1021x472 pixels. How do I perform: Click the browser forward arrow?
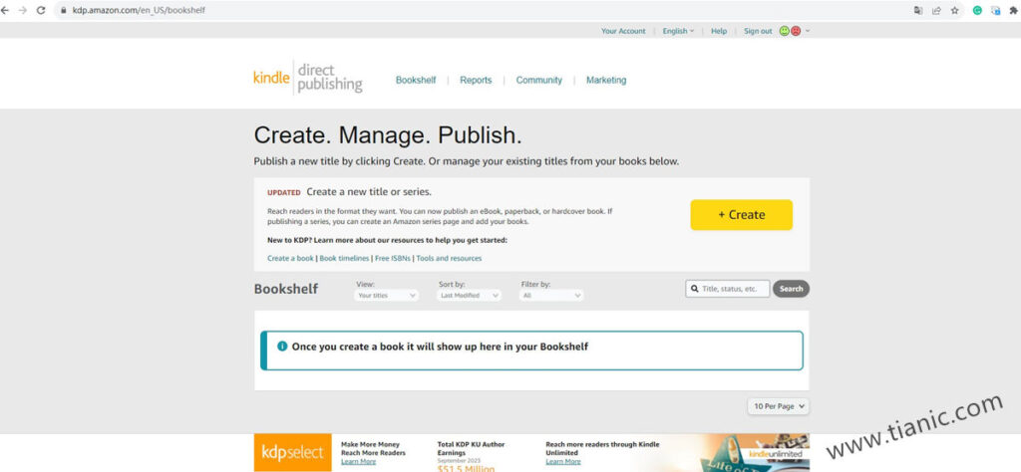pos(23,10)
